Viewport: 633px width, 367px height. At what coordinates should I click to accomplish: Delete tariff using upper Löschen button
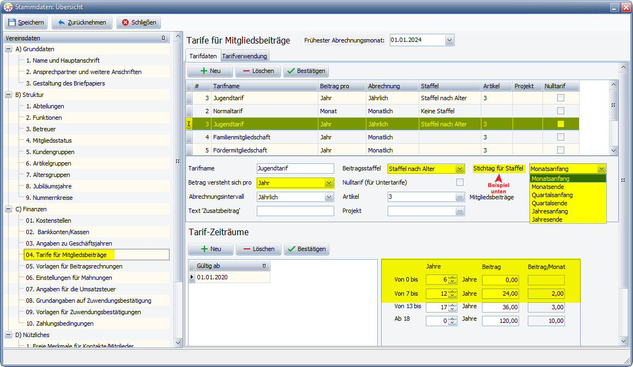(x=258, y=71)
